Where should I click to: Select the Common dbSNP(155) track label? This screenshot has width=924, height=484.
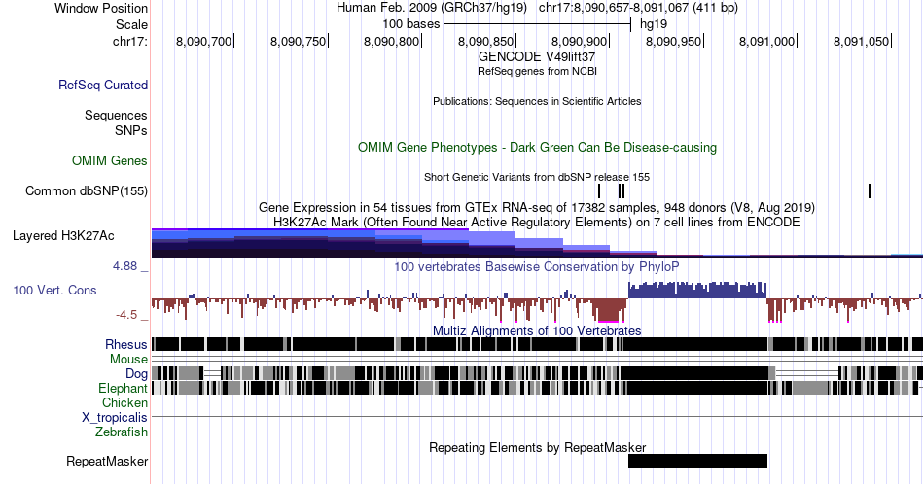pyautogui.click(x=87, y=190)
